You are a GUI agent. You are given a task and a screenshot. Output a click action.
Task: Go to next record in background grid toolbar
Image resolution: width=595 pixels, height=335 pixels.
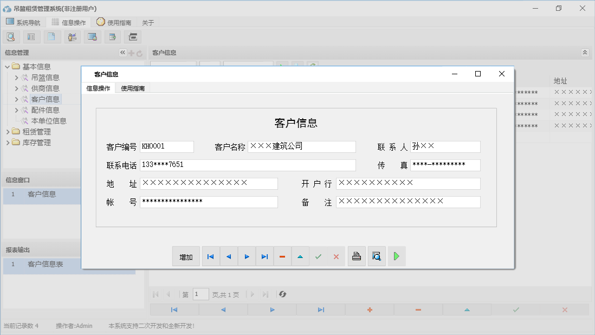272,310
